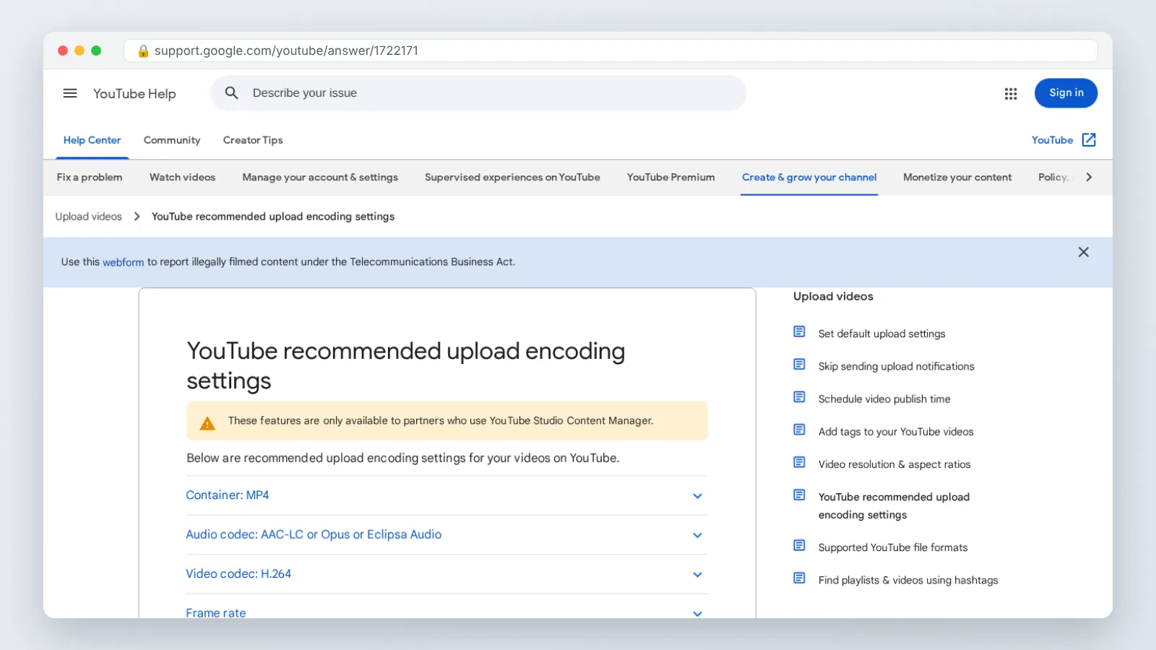
Task: Open Manage your account & settings category
Action: coord(320,178)
